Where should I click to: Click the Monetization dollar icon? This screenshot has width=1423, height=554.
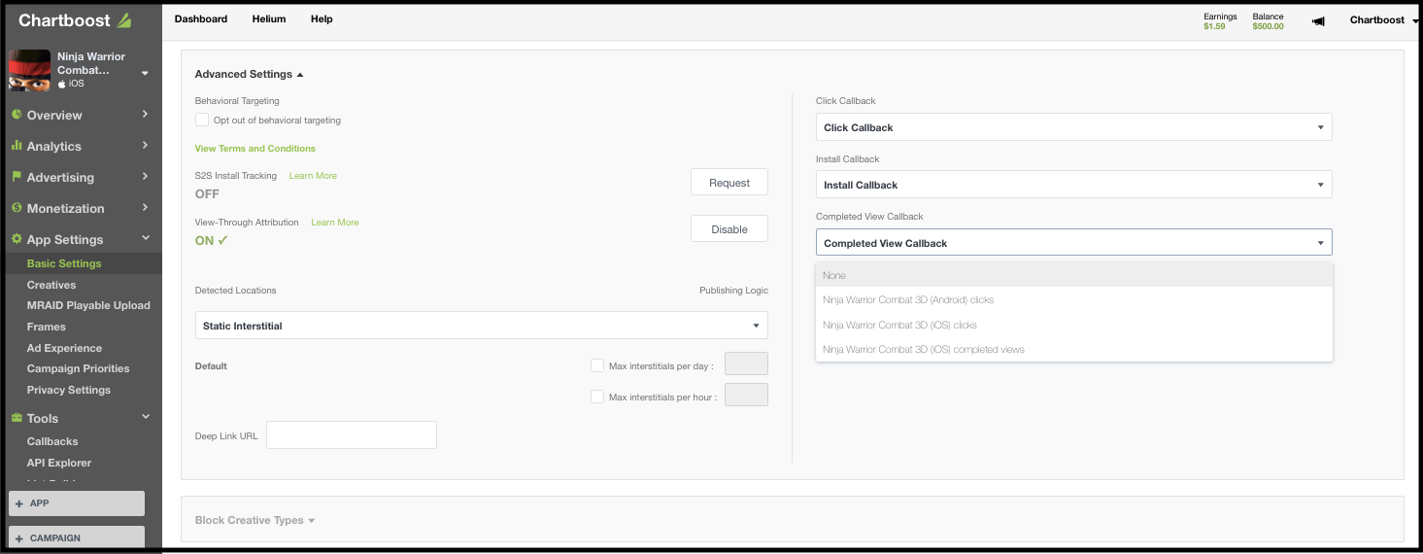click(x=17, y=208)
